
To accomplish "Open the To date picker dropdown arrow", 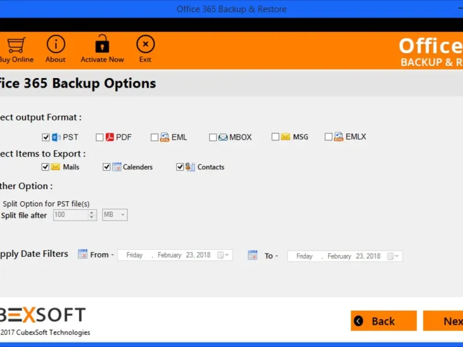I will point(397,256).
